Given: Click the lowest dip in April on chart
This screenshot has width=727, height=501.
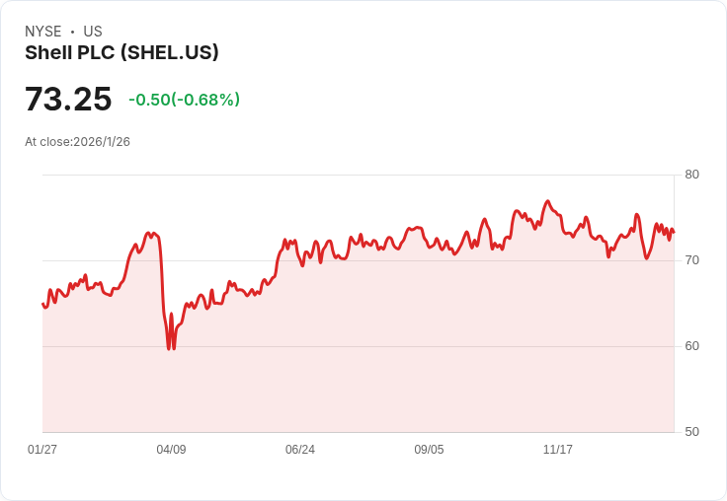Looking at the screenshot, I should click(169, 348).
